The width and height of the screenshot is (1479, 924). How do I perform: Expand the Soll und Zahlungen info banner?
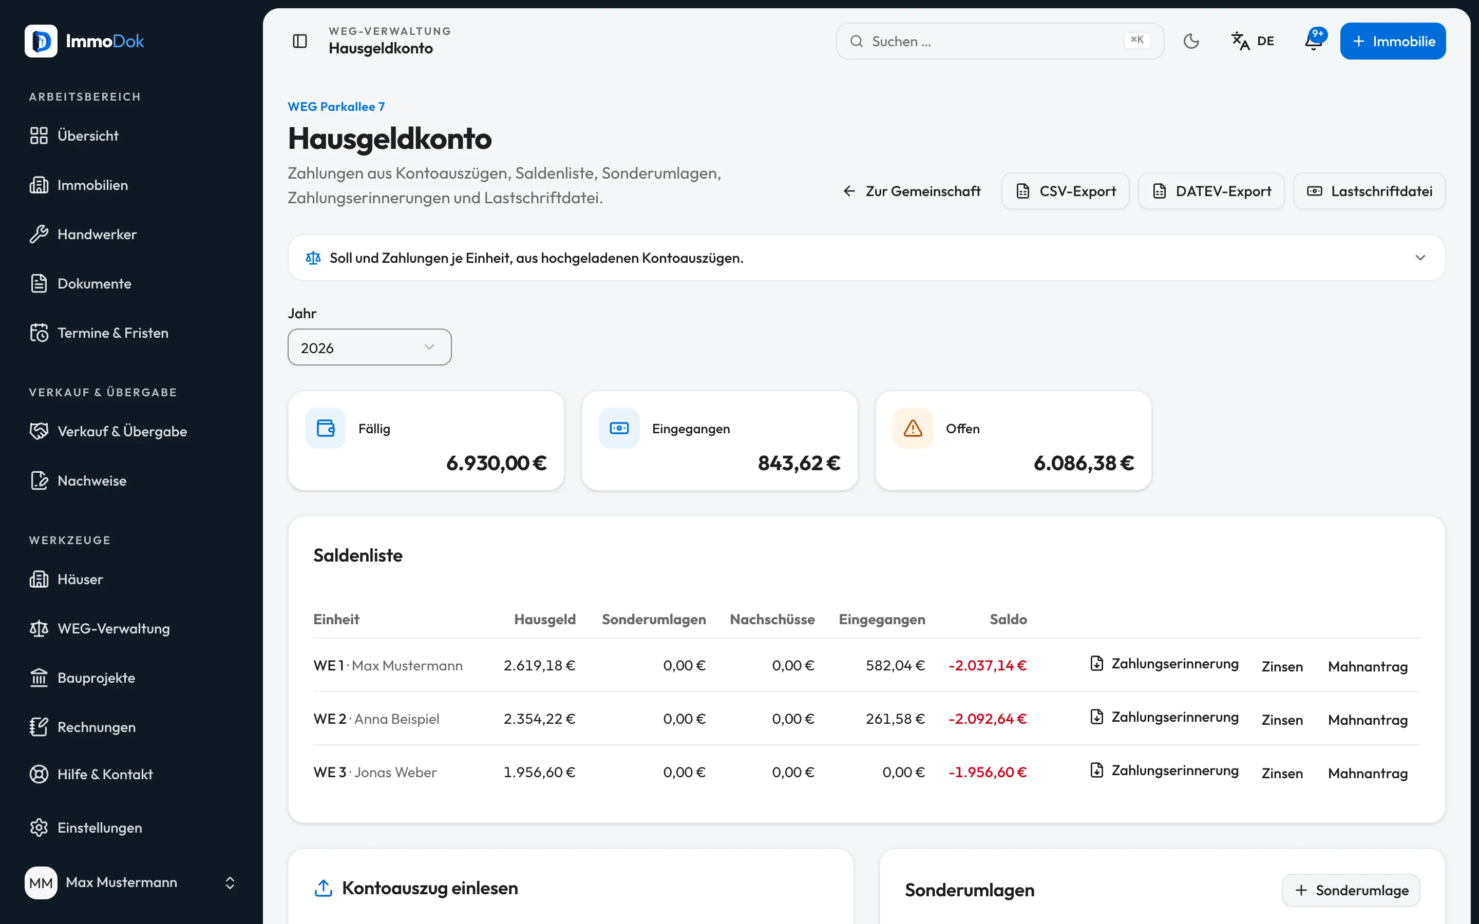pyautogui.click(x=867, y=258)
